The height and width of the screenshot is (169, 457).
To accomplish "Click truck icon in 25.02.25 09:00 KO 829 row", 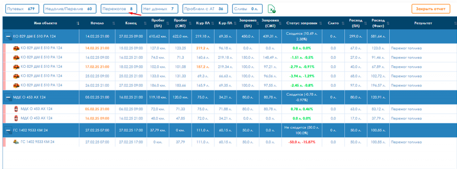I will click(16, 76).
